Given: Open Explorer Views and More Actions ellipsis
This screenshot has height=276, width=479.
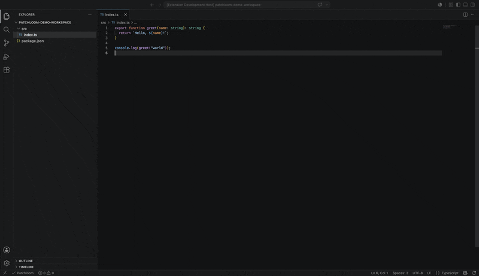Looking at the screenshot, I should [89, 14].
